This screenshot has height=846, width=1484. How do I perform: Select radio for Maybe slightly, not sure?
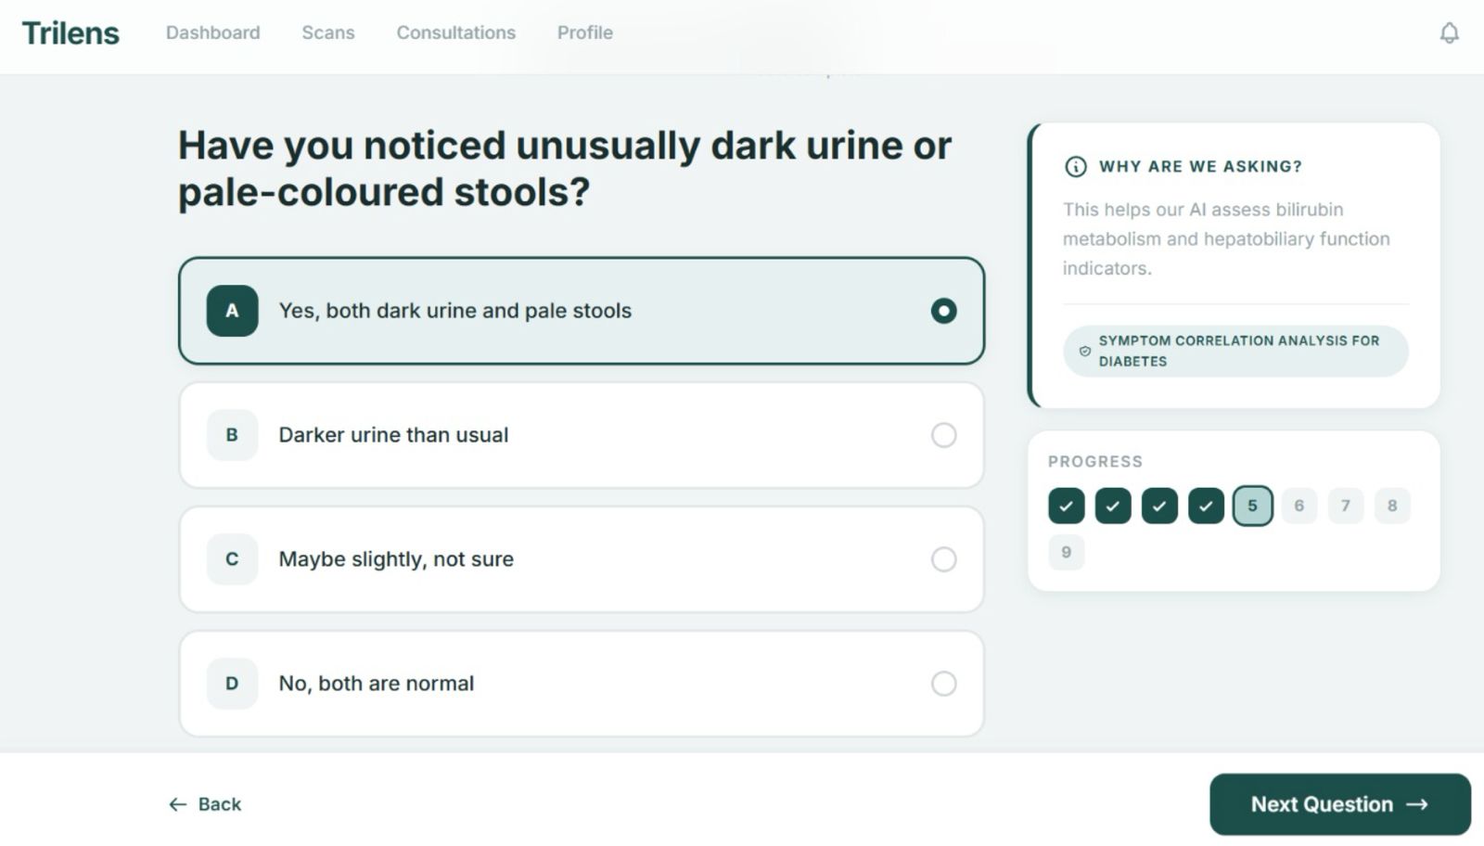[x=943, y=559]
